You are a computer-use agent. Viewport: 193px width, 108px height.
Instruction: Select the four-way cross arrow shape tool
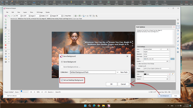point(6,54)
